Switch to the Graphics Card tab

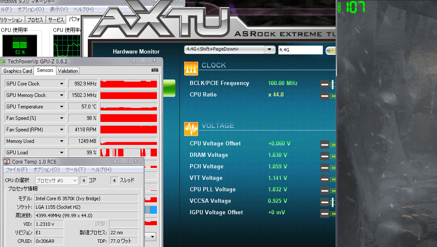pos(17,71)
